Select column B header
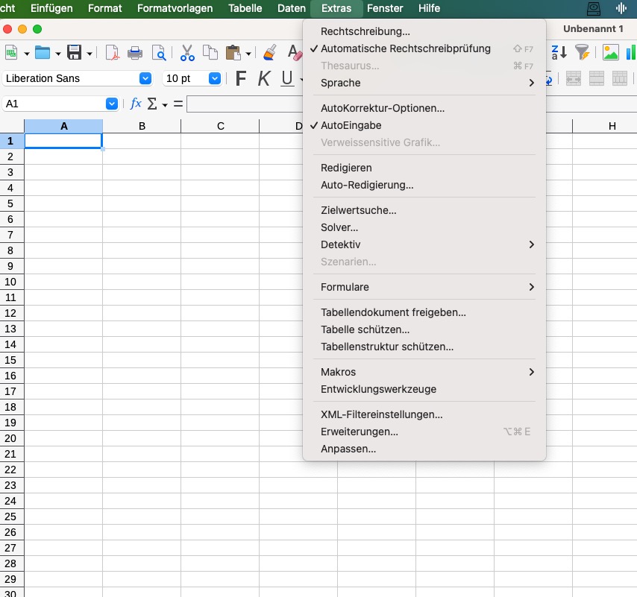 click(x=142, y=126)
